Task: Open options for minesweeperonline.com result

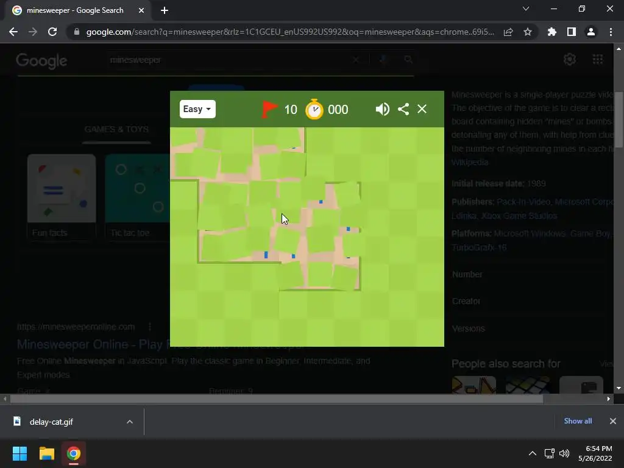Action: point(150,327)
